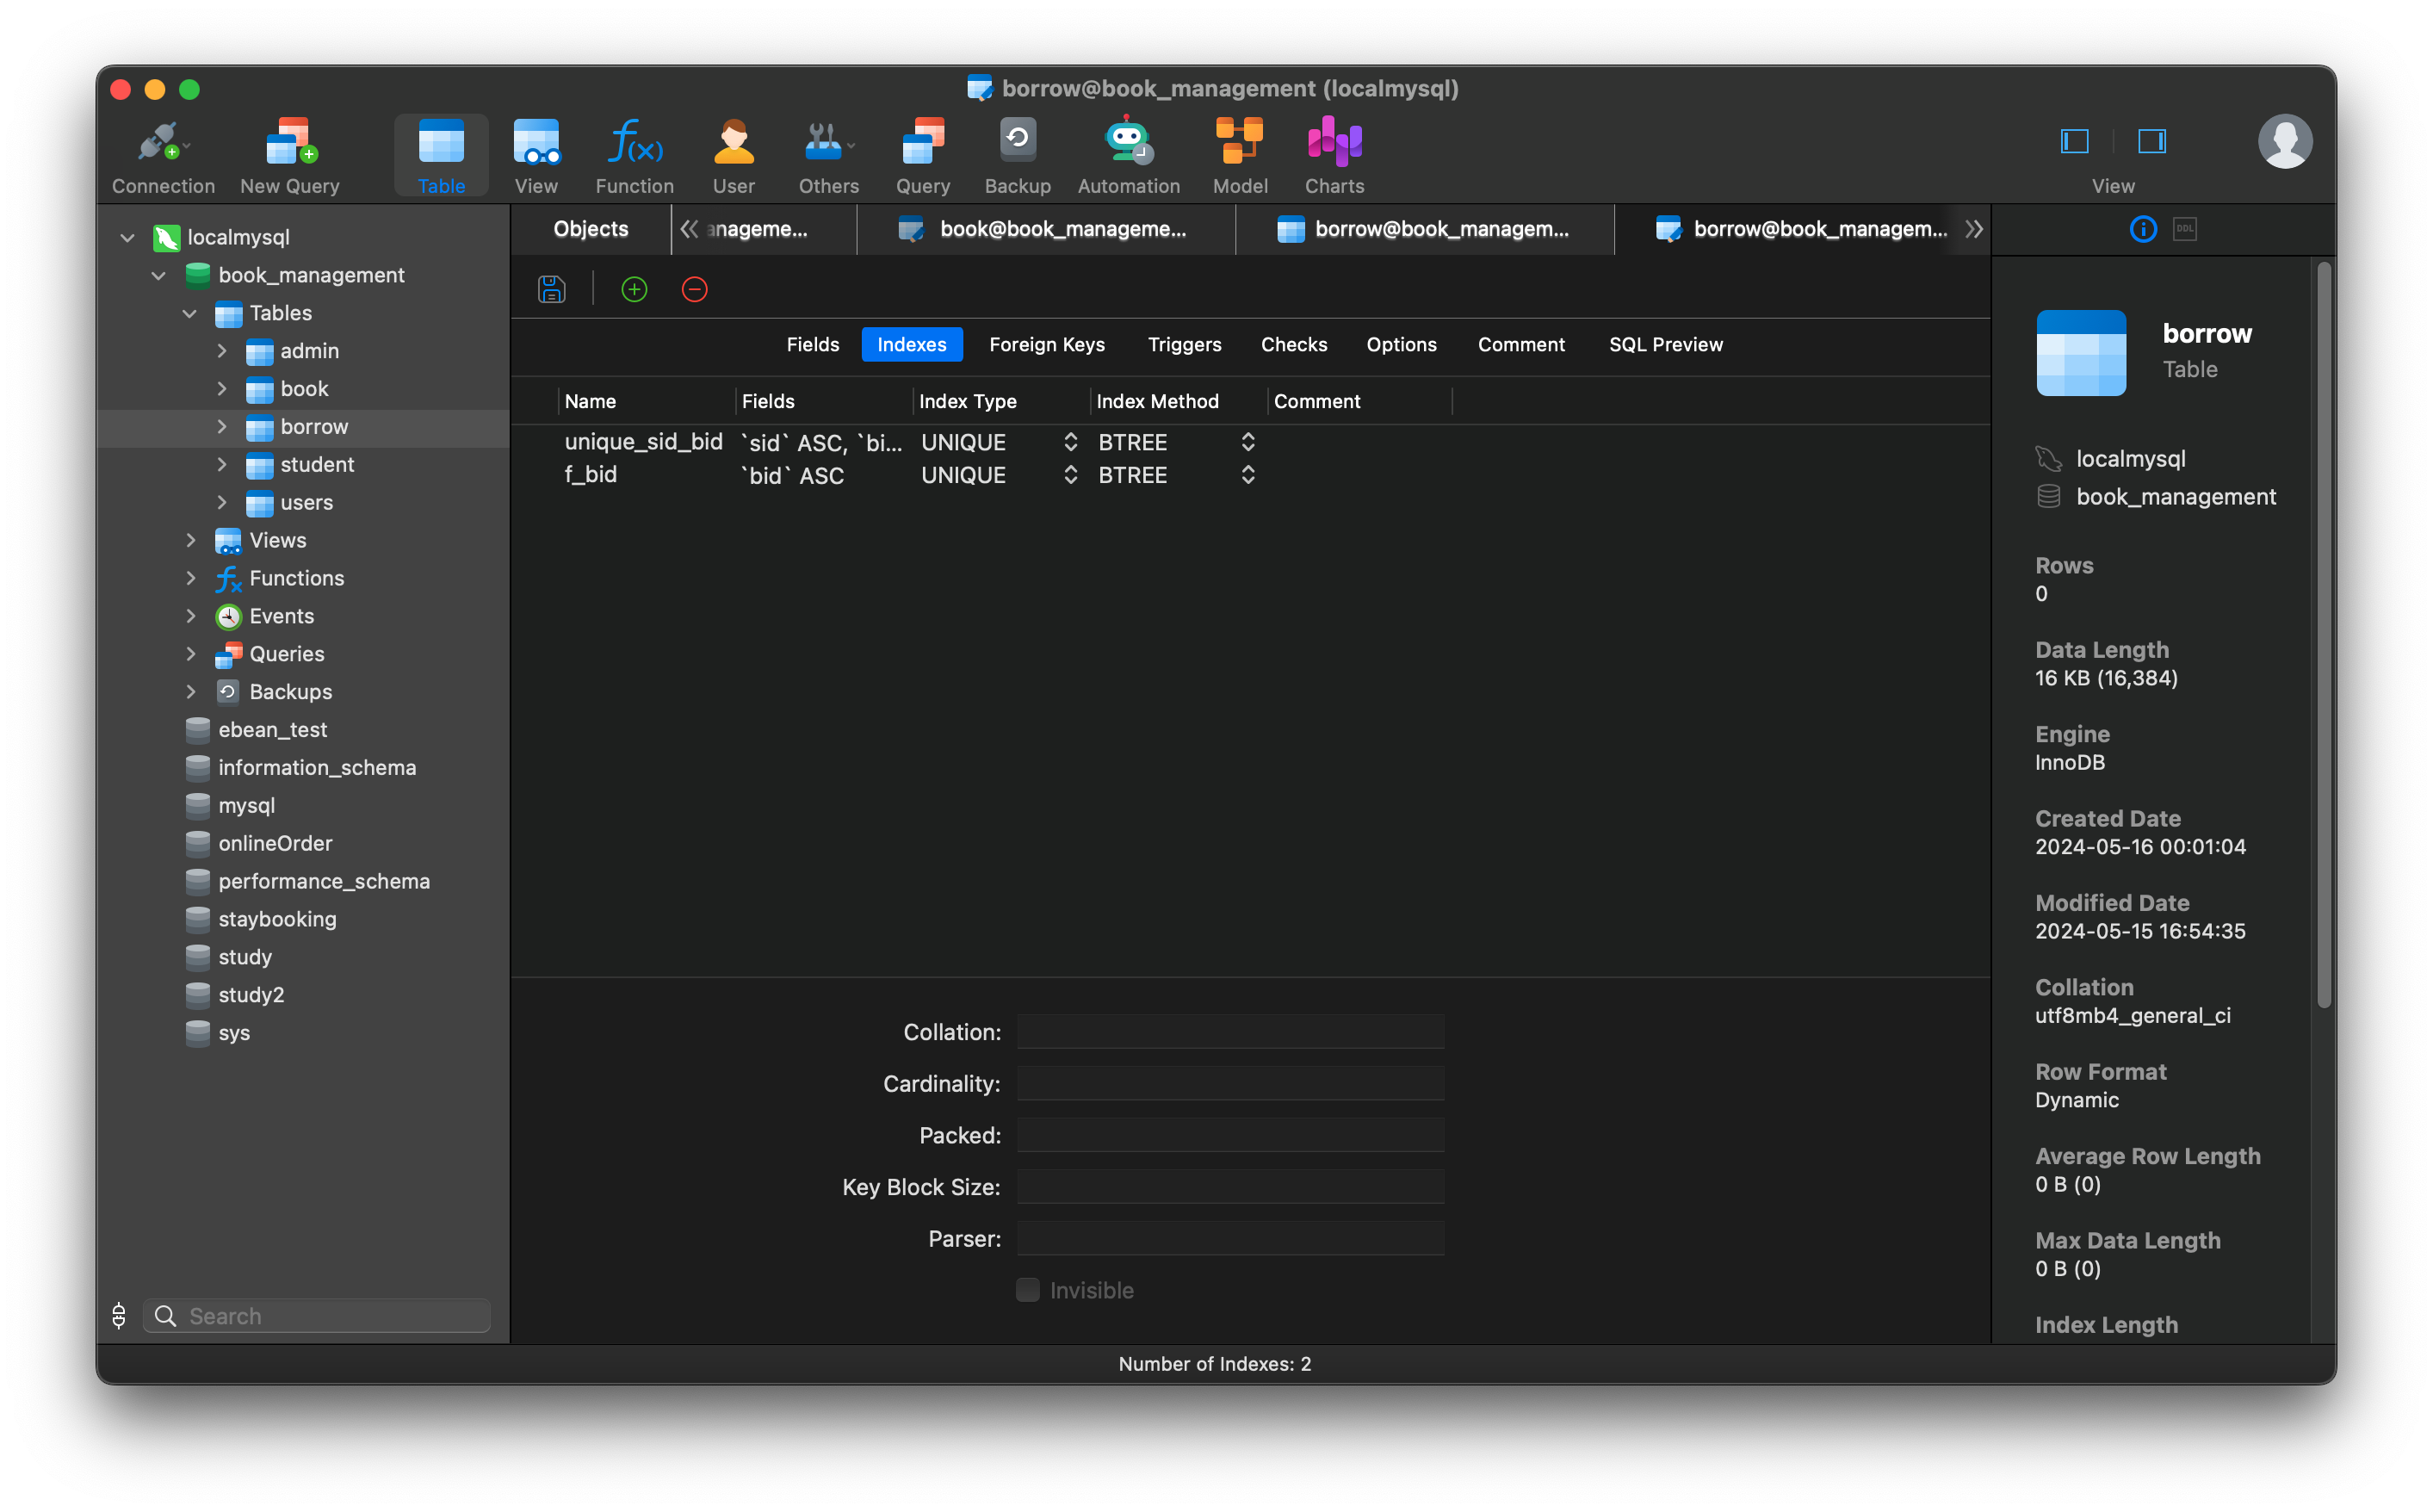2433x1512 pixels.
Task: Remove the selected index with the minus button
Action: click(694, 289)
